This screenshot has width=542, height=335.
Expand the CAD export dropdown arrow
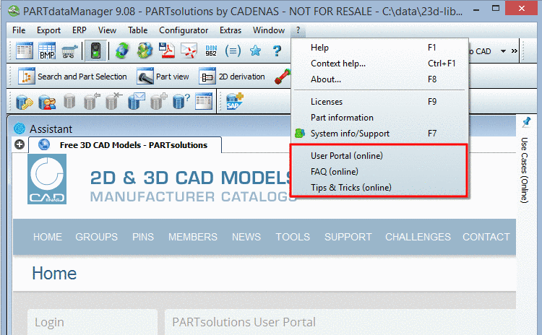503,51
